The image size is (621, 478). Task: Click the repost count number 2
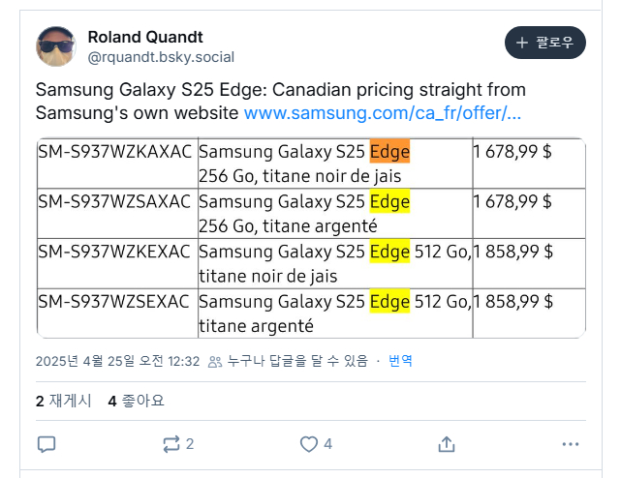pos(190,444)
